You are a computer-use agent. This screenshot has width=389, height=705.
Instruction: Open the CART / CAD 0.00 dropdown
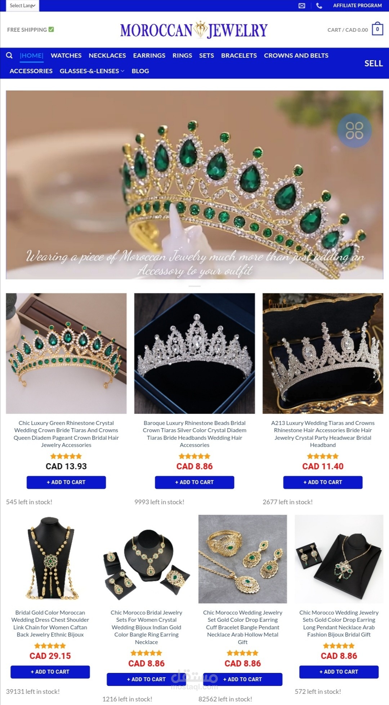348,30
